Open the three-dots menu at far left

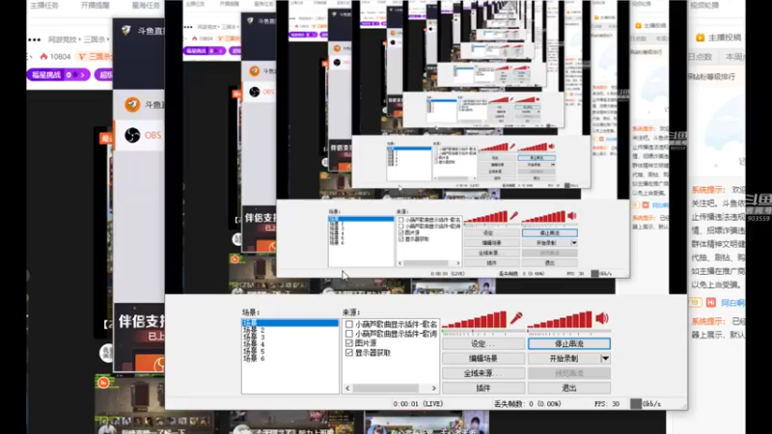35,40
